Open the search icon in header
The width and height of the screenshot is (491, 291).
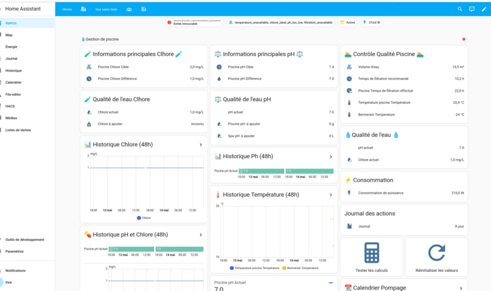[x=460, y=9]
